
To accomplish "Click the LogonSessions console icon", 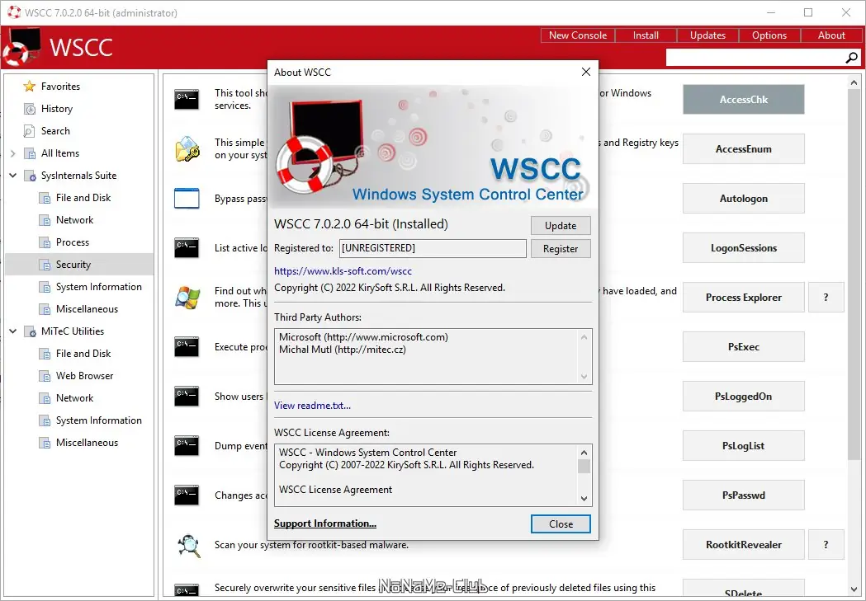I will (x=187, y=247).
